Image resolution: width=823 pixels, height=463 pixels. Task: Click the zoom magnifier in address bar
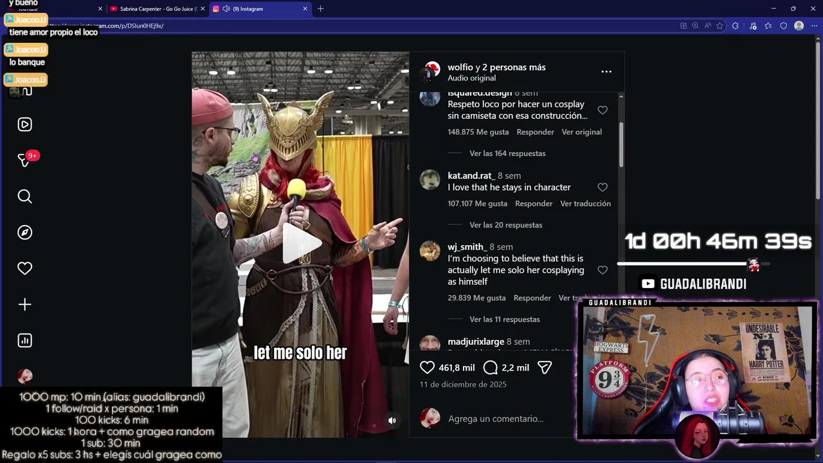coord(695,26)
